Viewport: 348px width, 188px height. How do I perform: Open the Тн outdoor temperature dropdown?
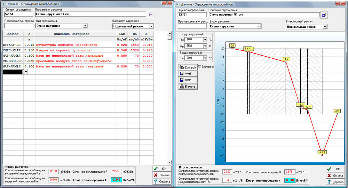tap(205, 58)
